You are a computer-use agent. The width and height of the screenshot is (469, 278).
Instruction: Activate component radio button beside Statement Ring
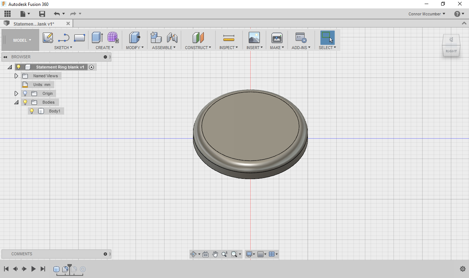pos(92,67)
